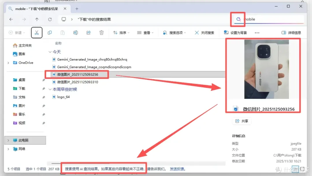This screenshot has width=312, height=176.
Task: Click the breadcrumb chevron before search results
Action: (72, 19)
